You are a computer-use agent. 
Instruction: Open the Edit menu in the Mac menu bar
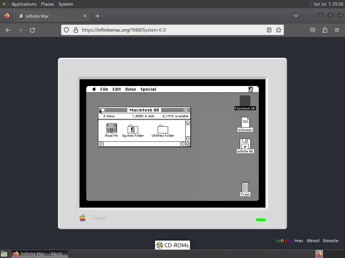point(117,89)
